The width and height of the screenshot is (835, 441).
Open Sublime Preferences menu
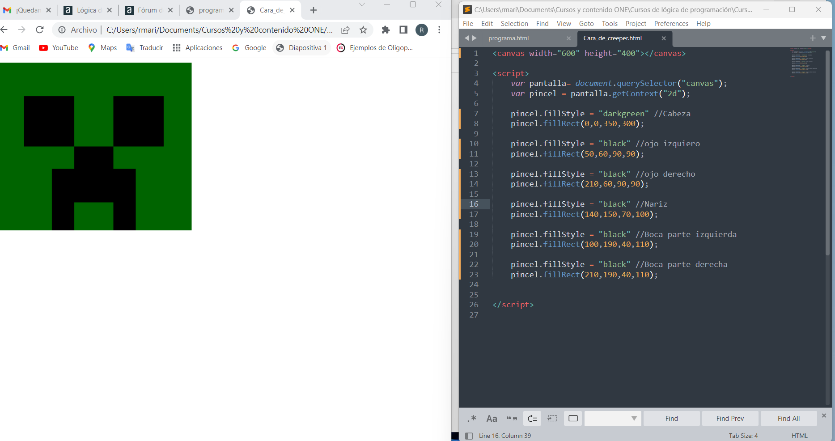tap(671, 24)
